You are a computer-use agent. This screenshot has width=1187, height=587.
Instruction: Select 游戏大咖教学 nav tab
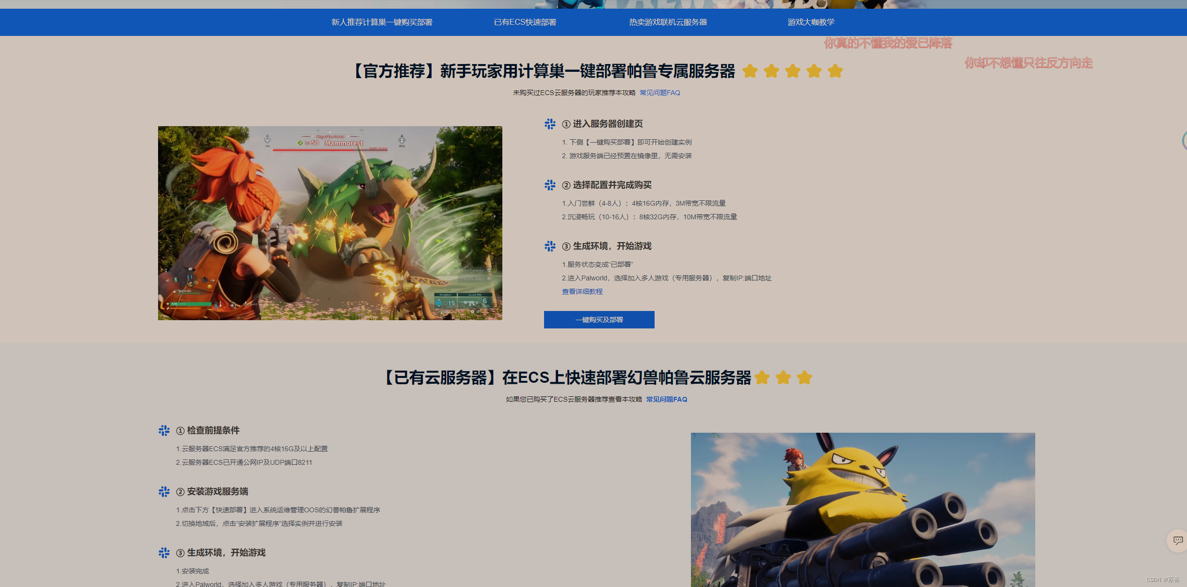tap(811, 22)
